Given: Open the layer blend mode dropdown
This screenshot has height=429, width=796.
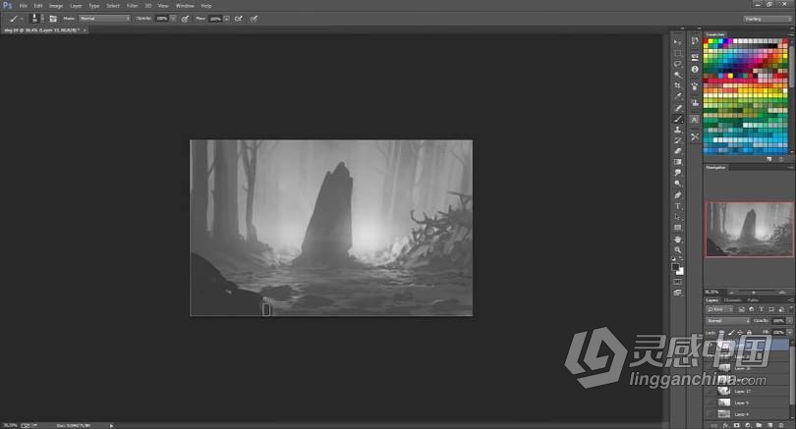Looking at the screenshot, I should point(727,321).
